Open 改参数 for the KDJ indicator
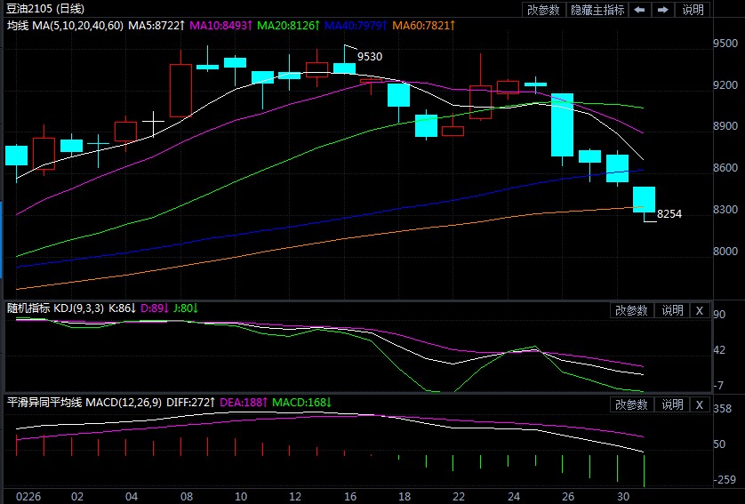Viewport: 745px width, 504px height. coord(631,310)
